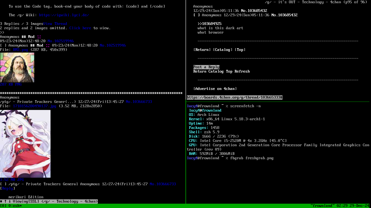The width and height of the screenshot is (371, 208).
Task: Click the '287 KB PNG' link
Action: (x=11, y=84)
